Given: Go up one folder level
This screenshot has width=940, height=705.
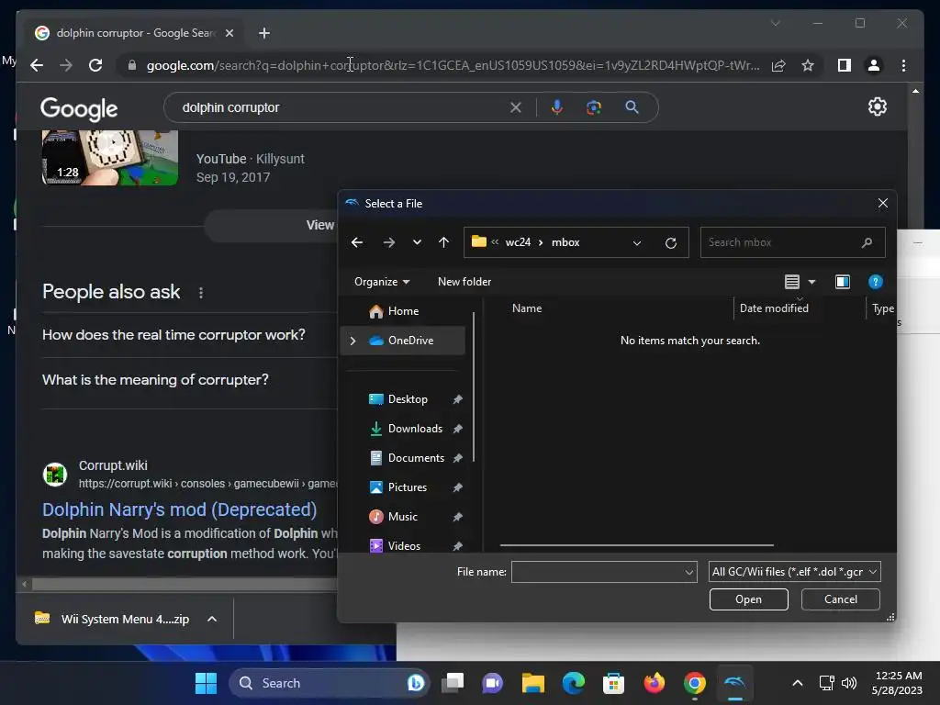Looking at the screenshot, I should [443, 242].
